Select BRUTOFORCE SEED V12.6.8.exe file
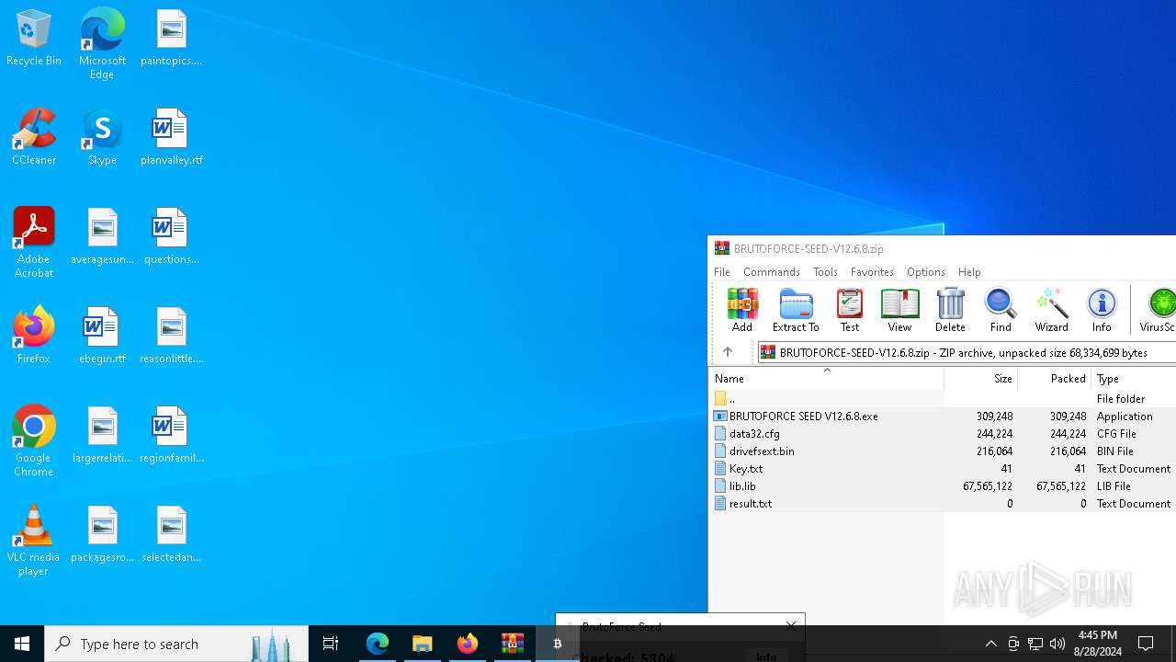This screenshot has width=1176, height=662. (x=943, y=417)
